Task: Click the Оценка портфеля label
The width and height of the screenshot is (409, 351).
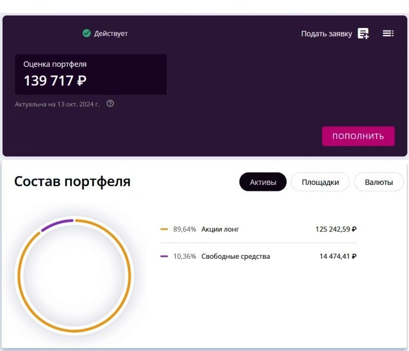Action: tap(55, 64)
